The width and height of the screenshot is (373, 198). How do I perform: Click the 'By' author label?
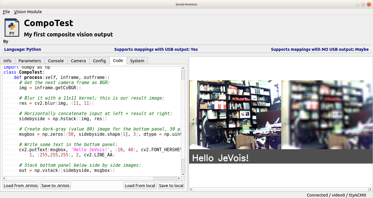click(6, 41)
